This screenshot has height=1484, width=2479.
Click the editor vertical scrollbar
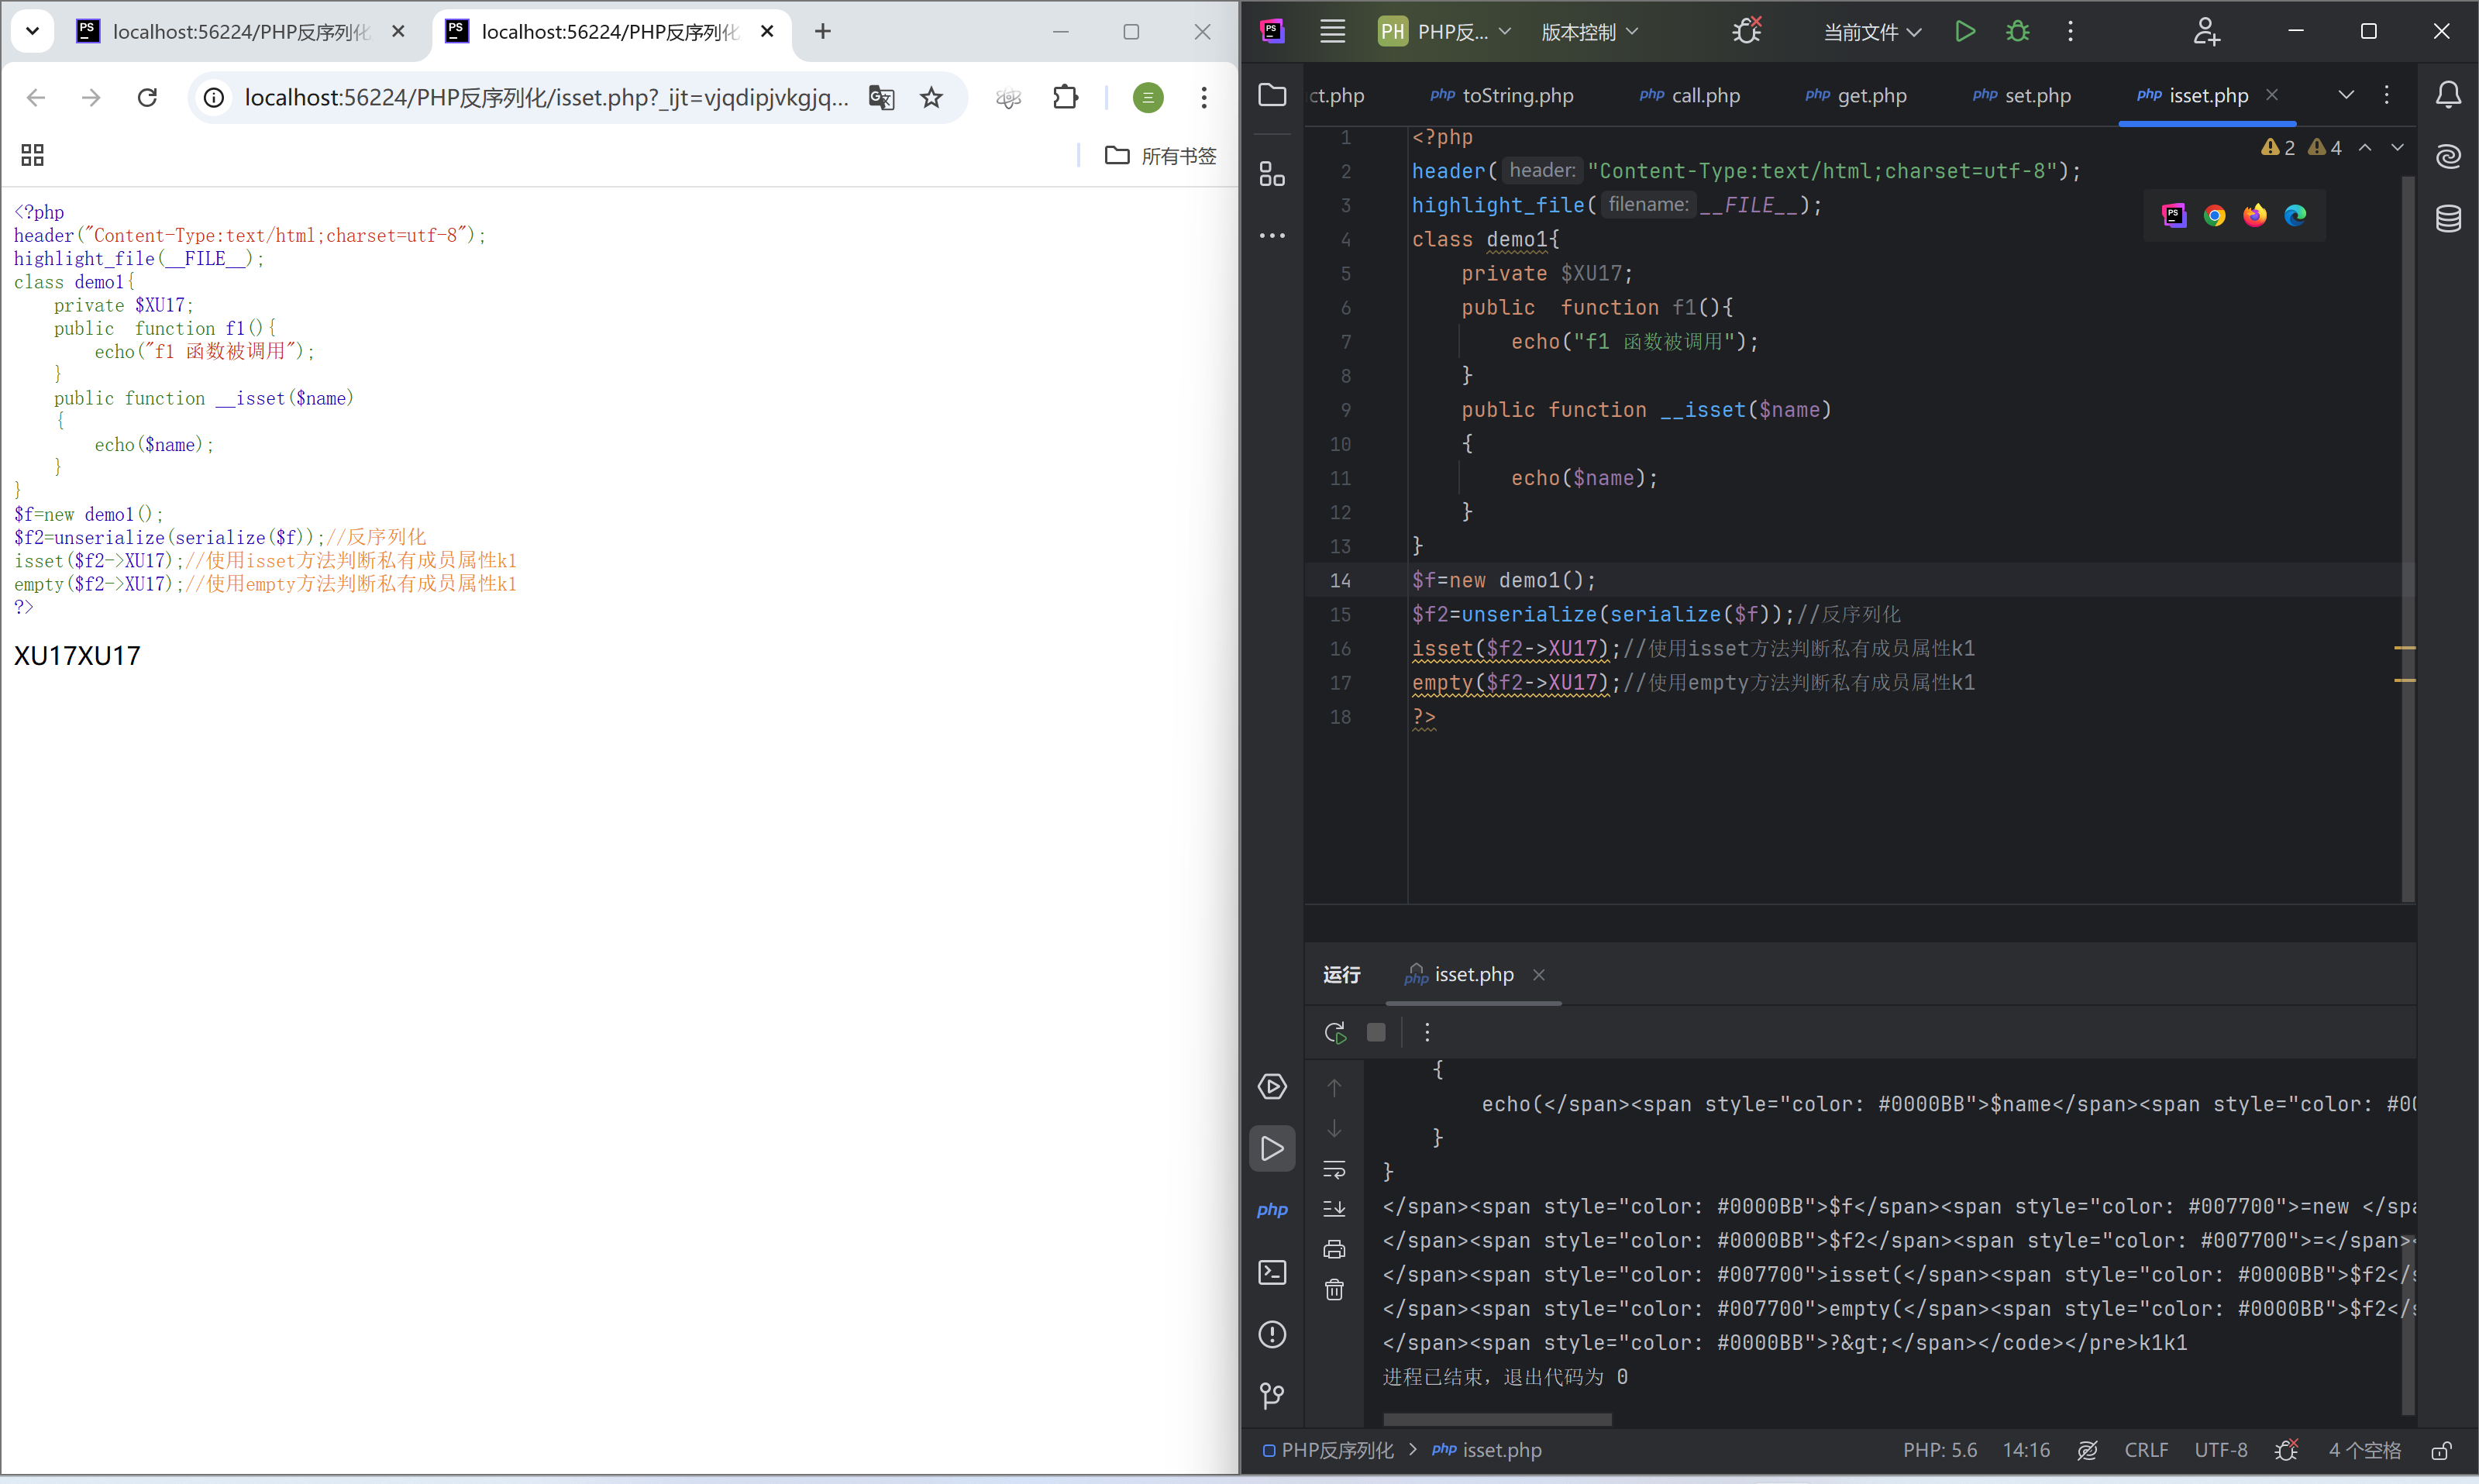point(2408,538)
